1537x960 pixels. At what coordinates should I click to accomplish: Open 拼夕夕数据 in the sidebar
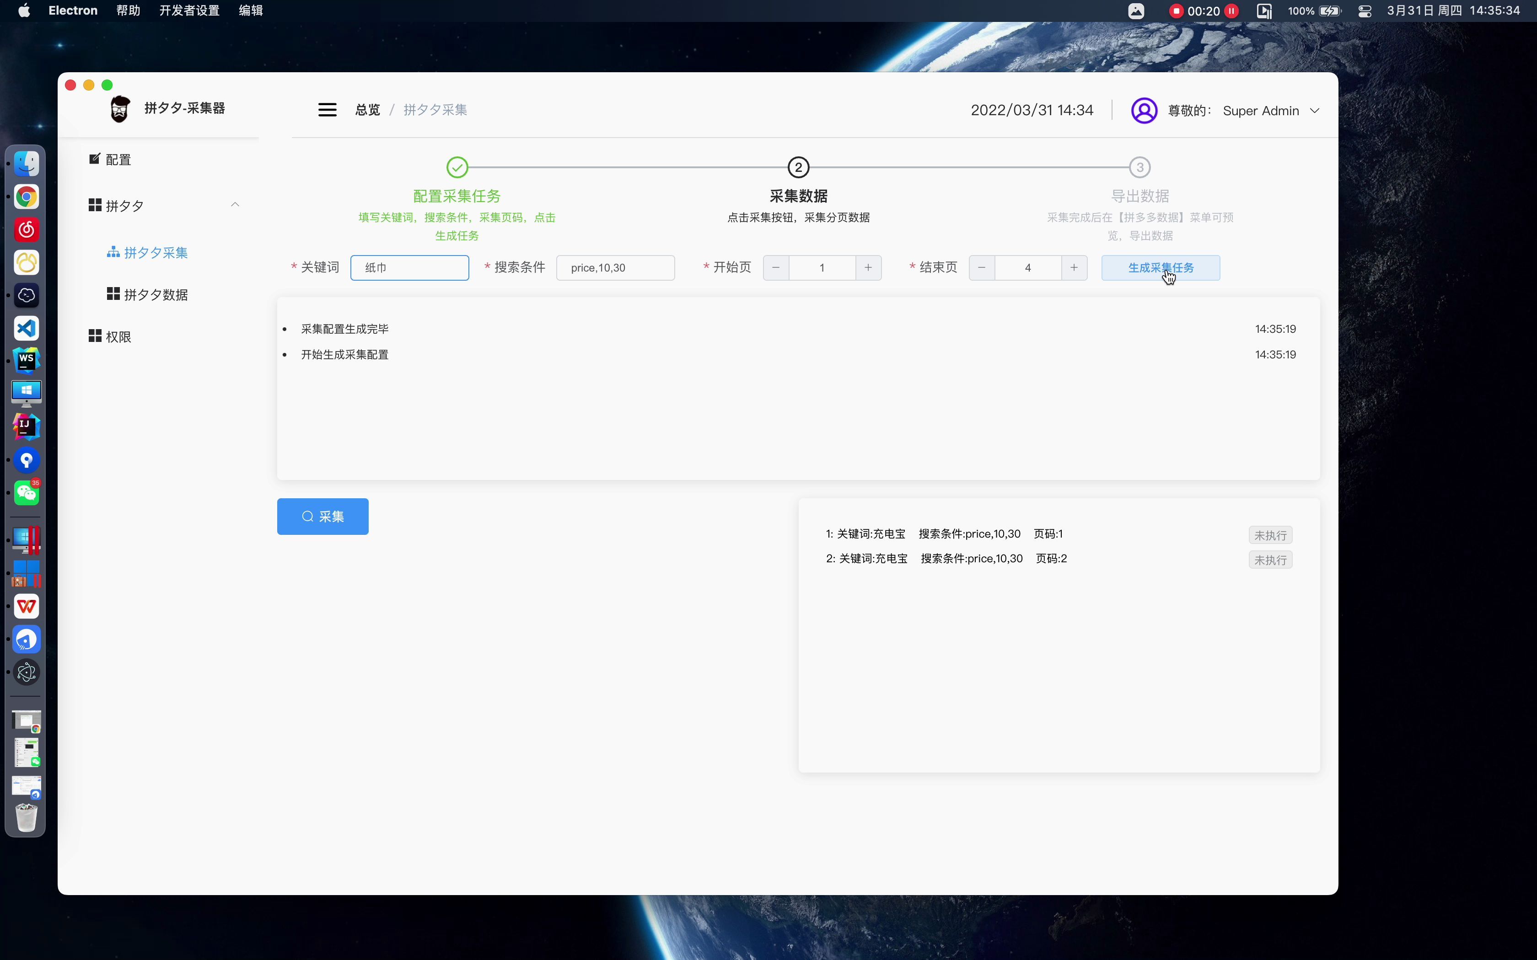(147, 294)
